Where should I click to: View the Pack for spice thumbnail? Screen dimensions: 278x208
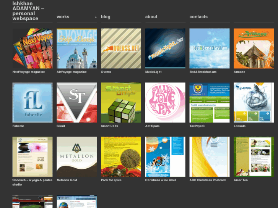tap(121, 156)
